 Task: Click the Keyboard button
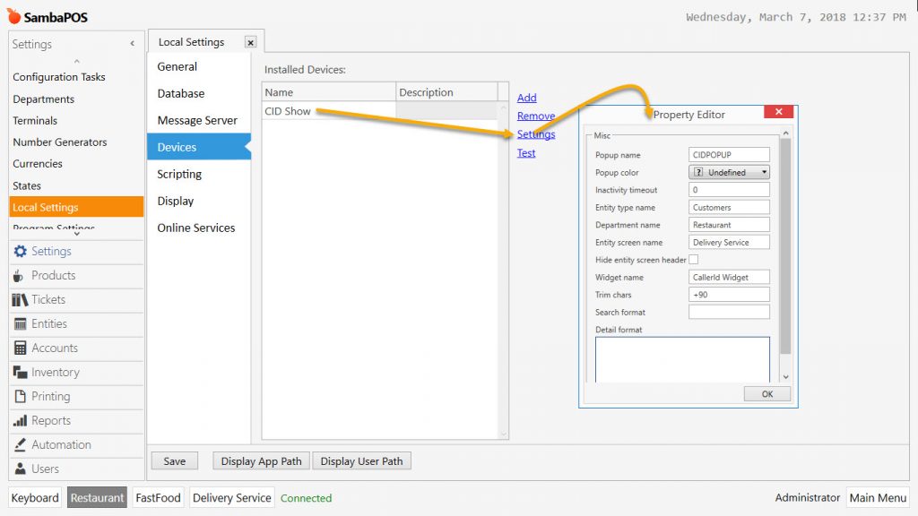point(35,498)
